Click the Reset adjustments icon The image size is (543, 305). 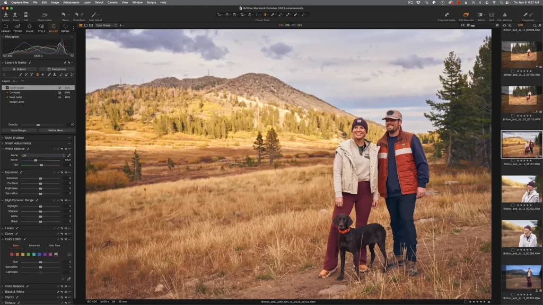64,15
